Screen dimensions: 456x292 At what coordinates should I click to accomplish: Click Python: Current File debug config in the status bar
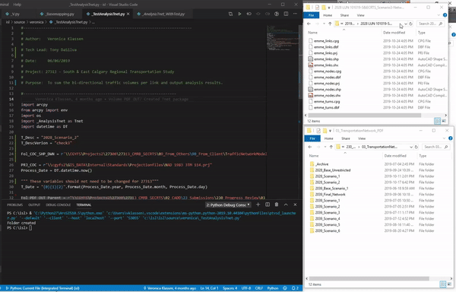(43, 288)
